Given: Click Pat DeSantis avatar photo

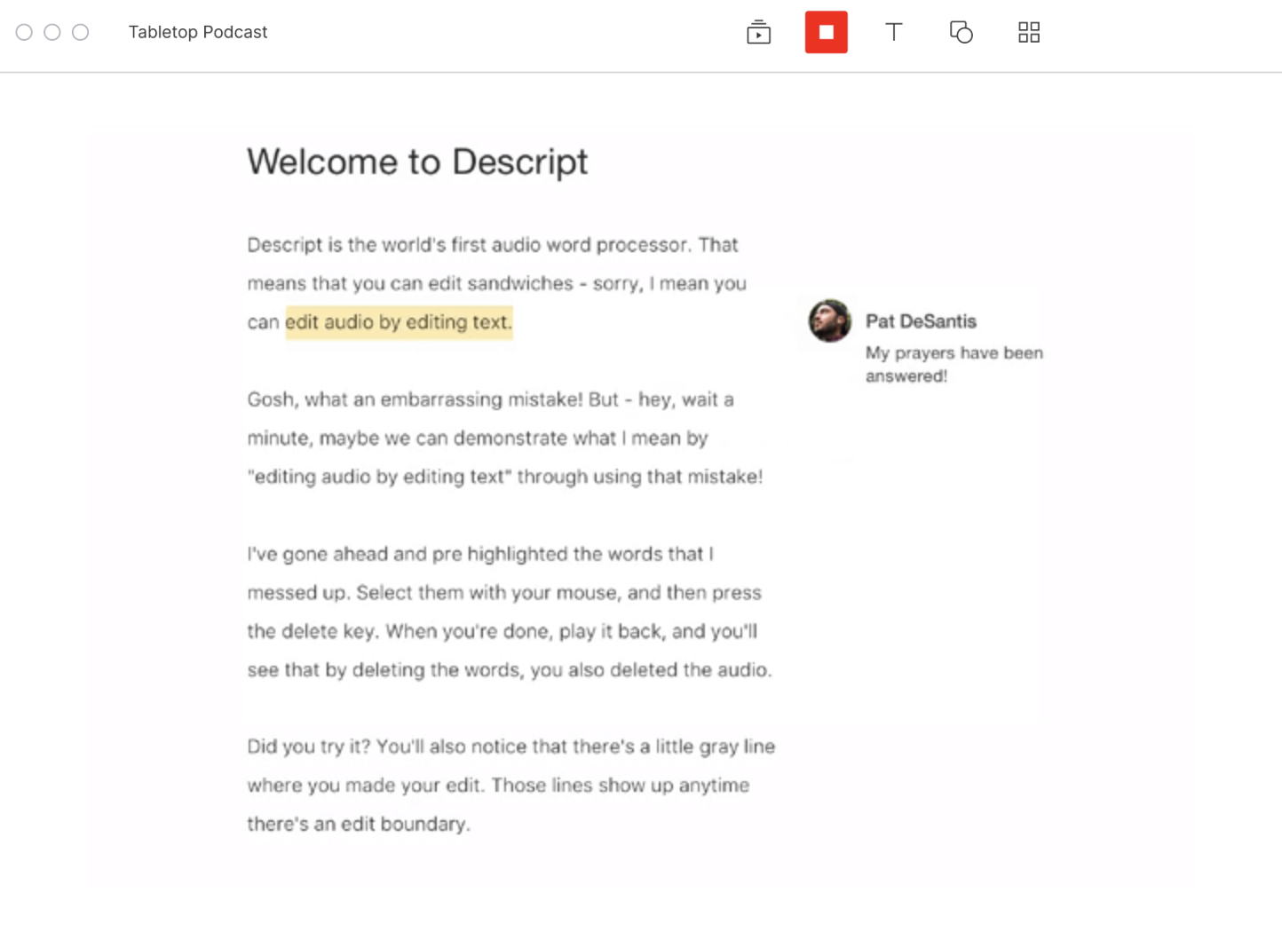Looking at the screenshot, I should 829,320.
